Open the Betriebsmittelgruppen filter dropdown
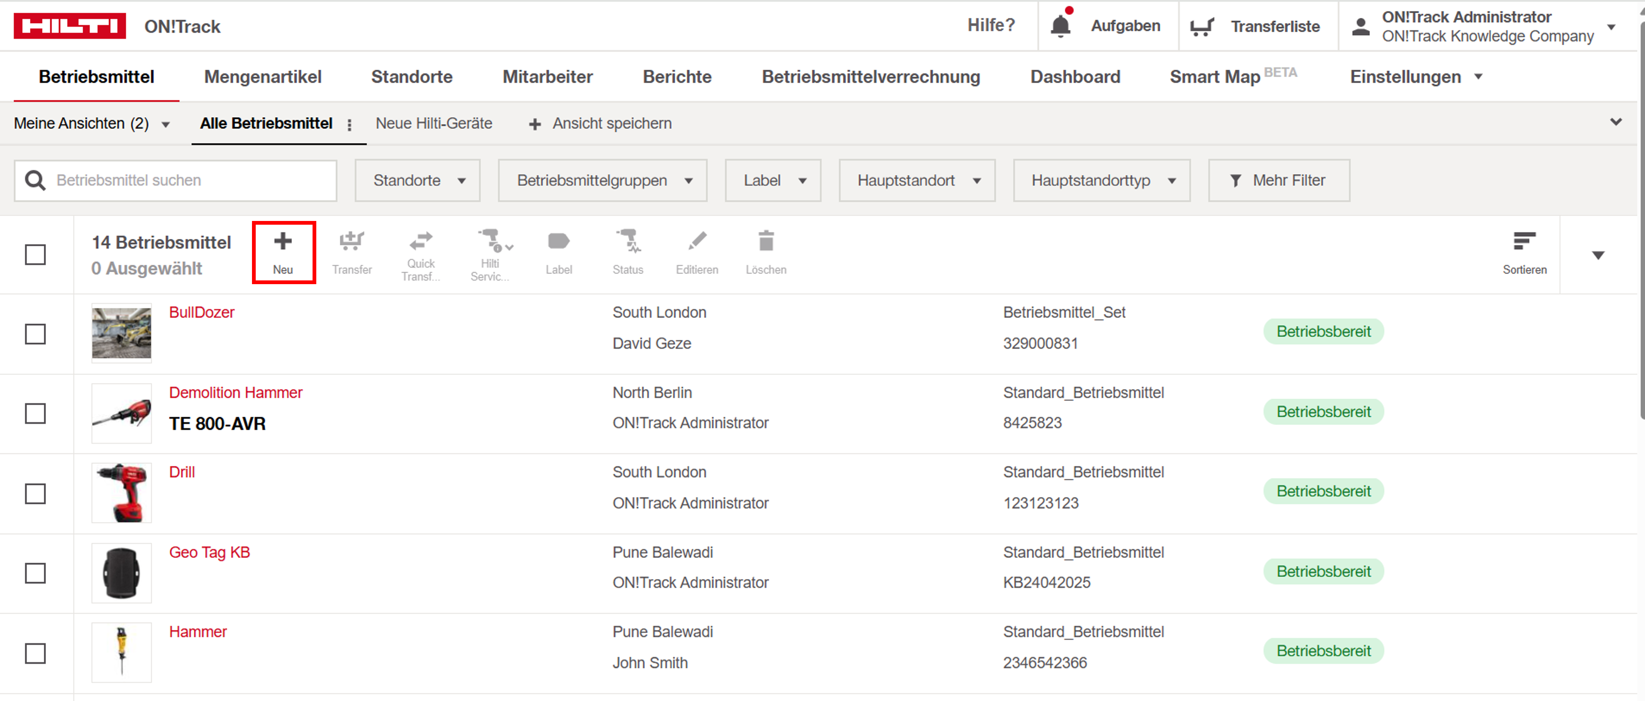This screenshot has height=701, width=1645. pyautogui.click(x=603, y=181)
